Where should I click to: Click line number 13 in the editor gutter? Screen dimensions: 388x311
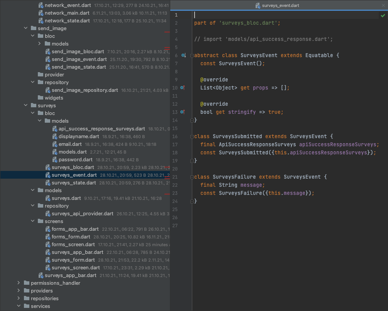coord(175,112)
